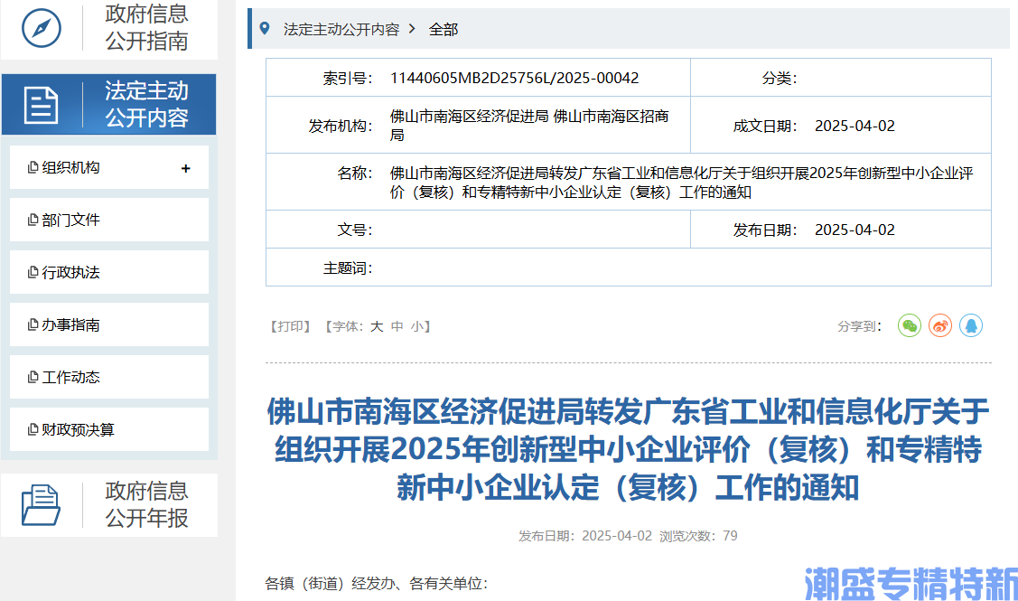The height and width of the screenshot is (601, 1018).
Task: Click index number 11440605MB2D25756L/2025-00042
Action: pos(514,78)
